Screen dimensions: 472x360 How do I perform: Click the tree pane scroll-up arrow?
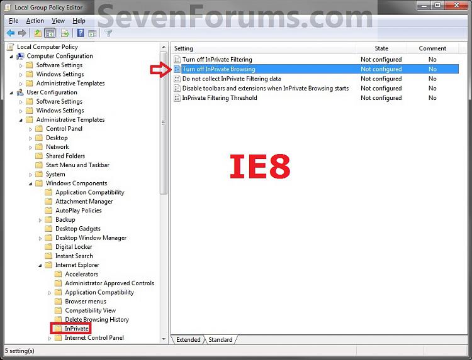point(164,47)
